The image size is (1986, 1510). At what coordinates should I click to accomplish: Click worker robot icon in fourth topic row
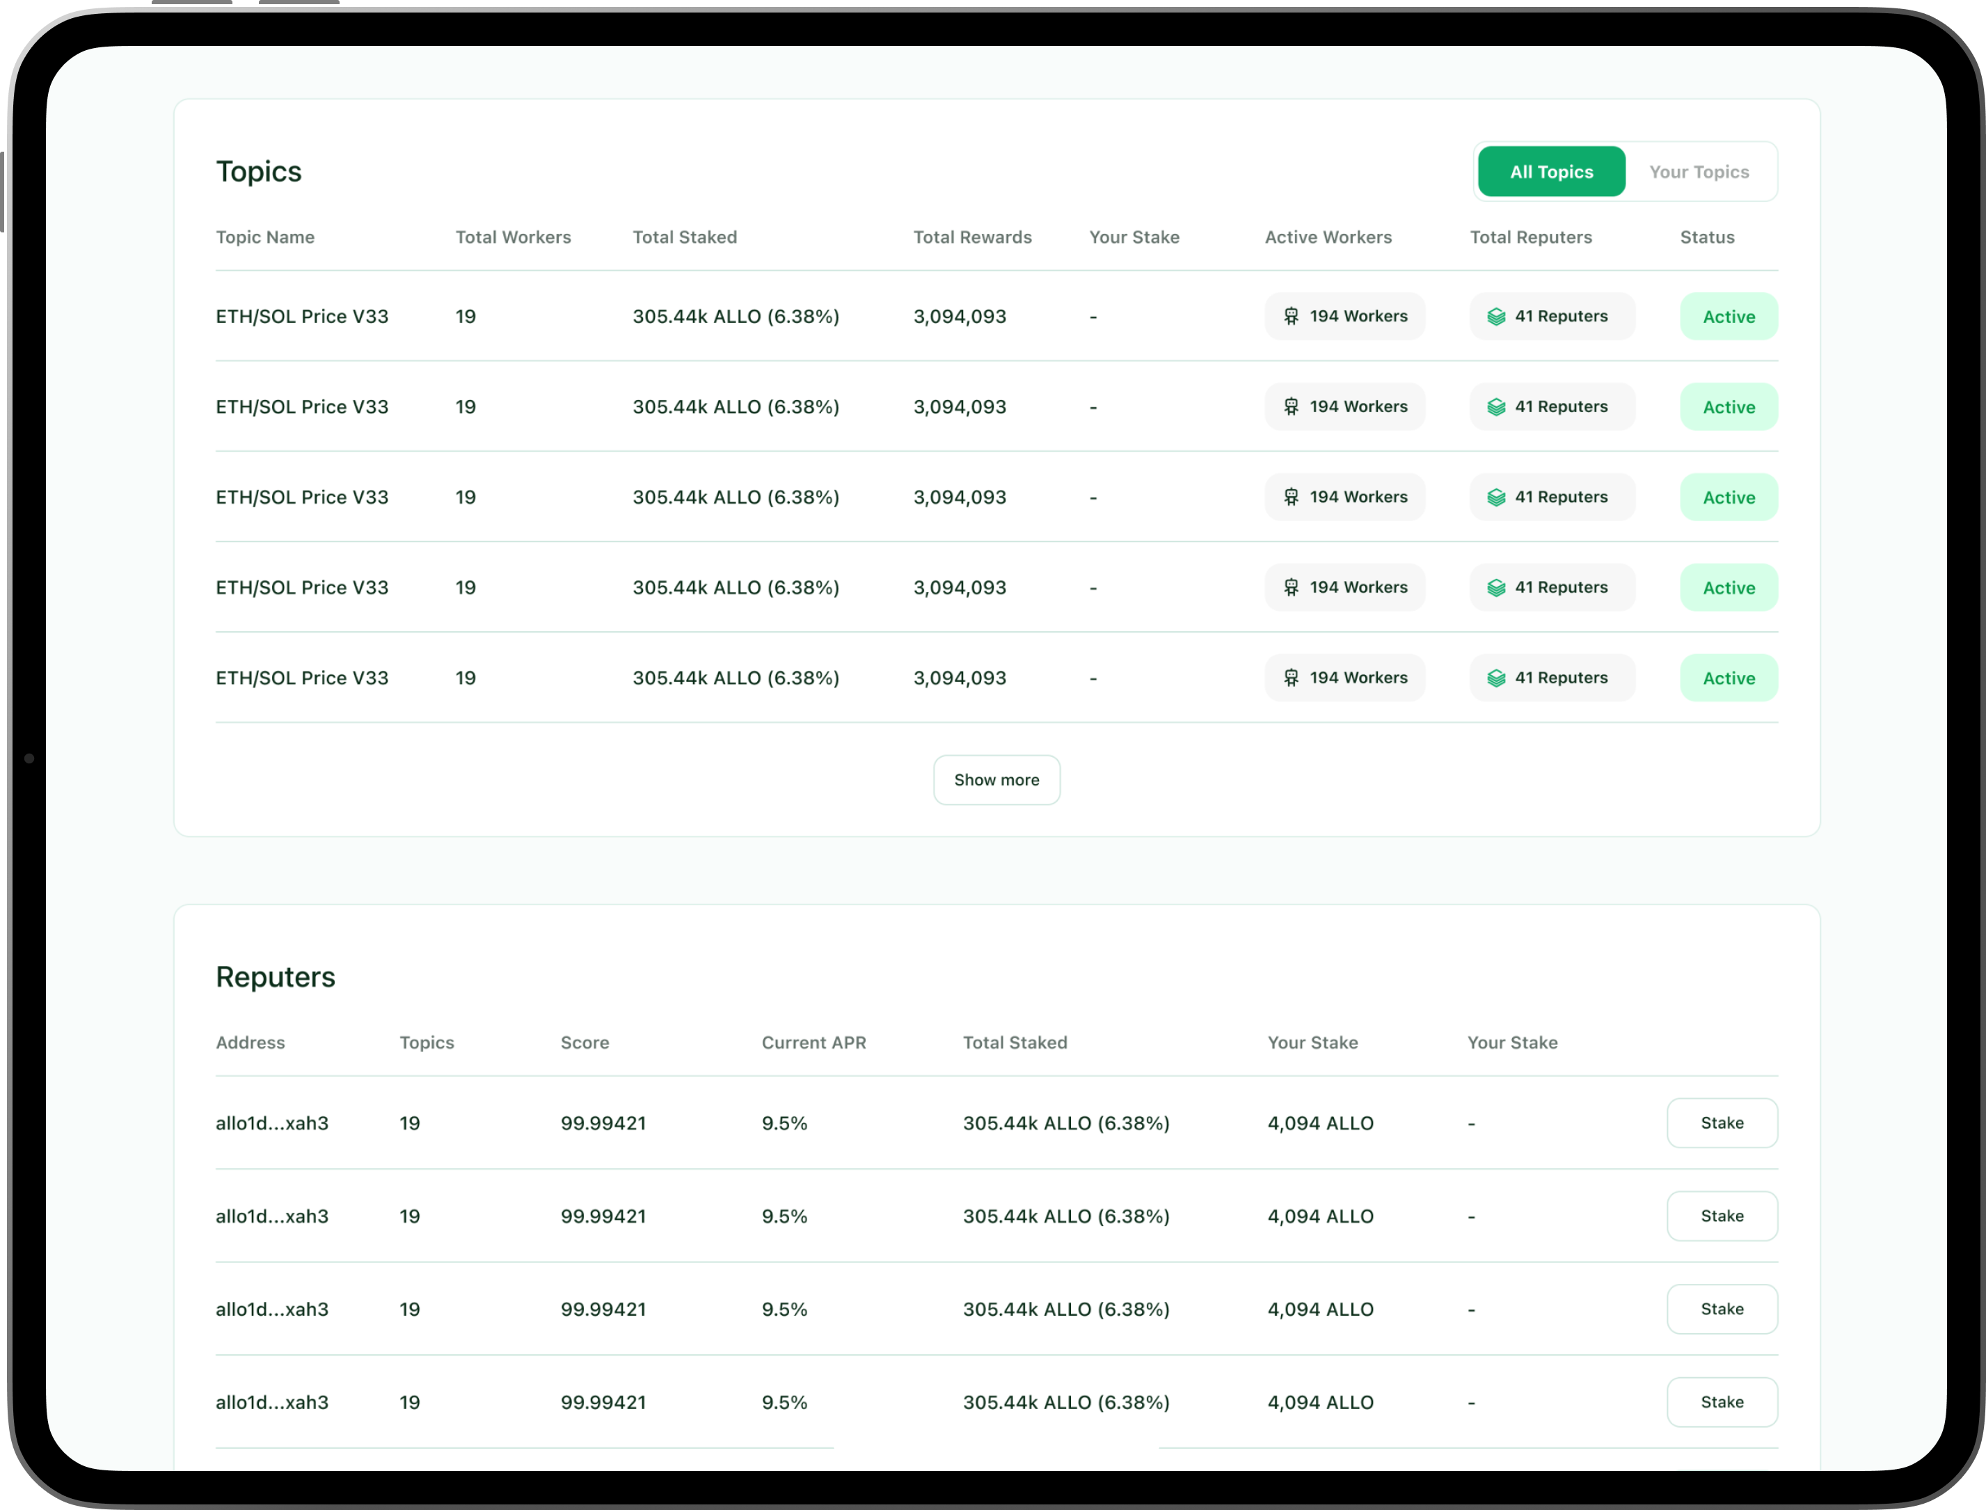click(x=1292, y=588)
